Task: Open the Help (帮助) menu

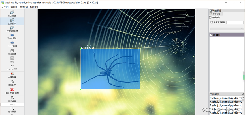Action: click(34, 7)
